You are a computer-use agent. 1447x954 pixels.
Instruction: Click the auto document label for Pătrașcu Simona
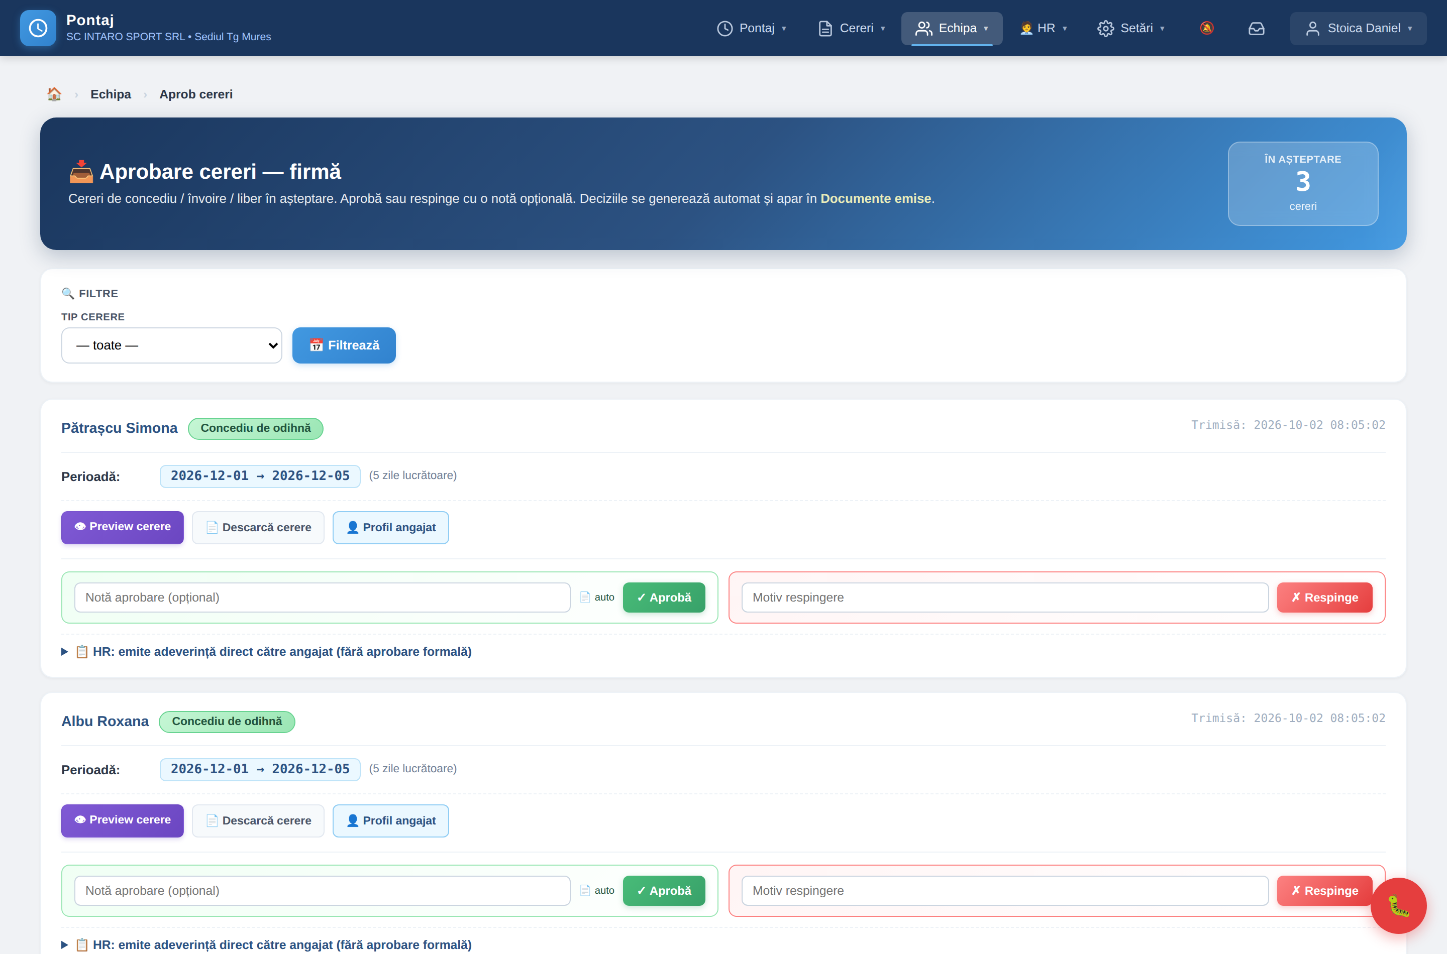[597, 598]
